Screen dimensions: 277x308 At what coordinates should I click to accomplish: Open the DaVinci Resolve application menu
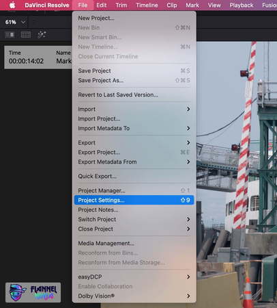pos(47,5)
